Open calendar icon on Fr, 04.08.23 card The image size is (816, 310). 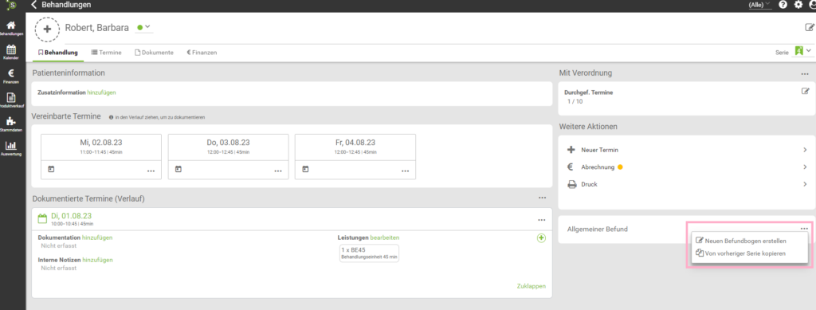coord(305,169)
